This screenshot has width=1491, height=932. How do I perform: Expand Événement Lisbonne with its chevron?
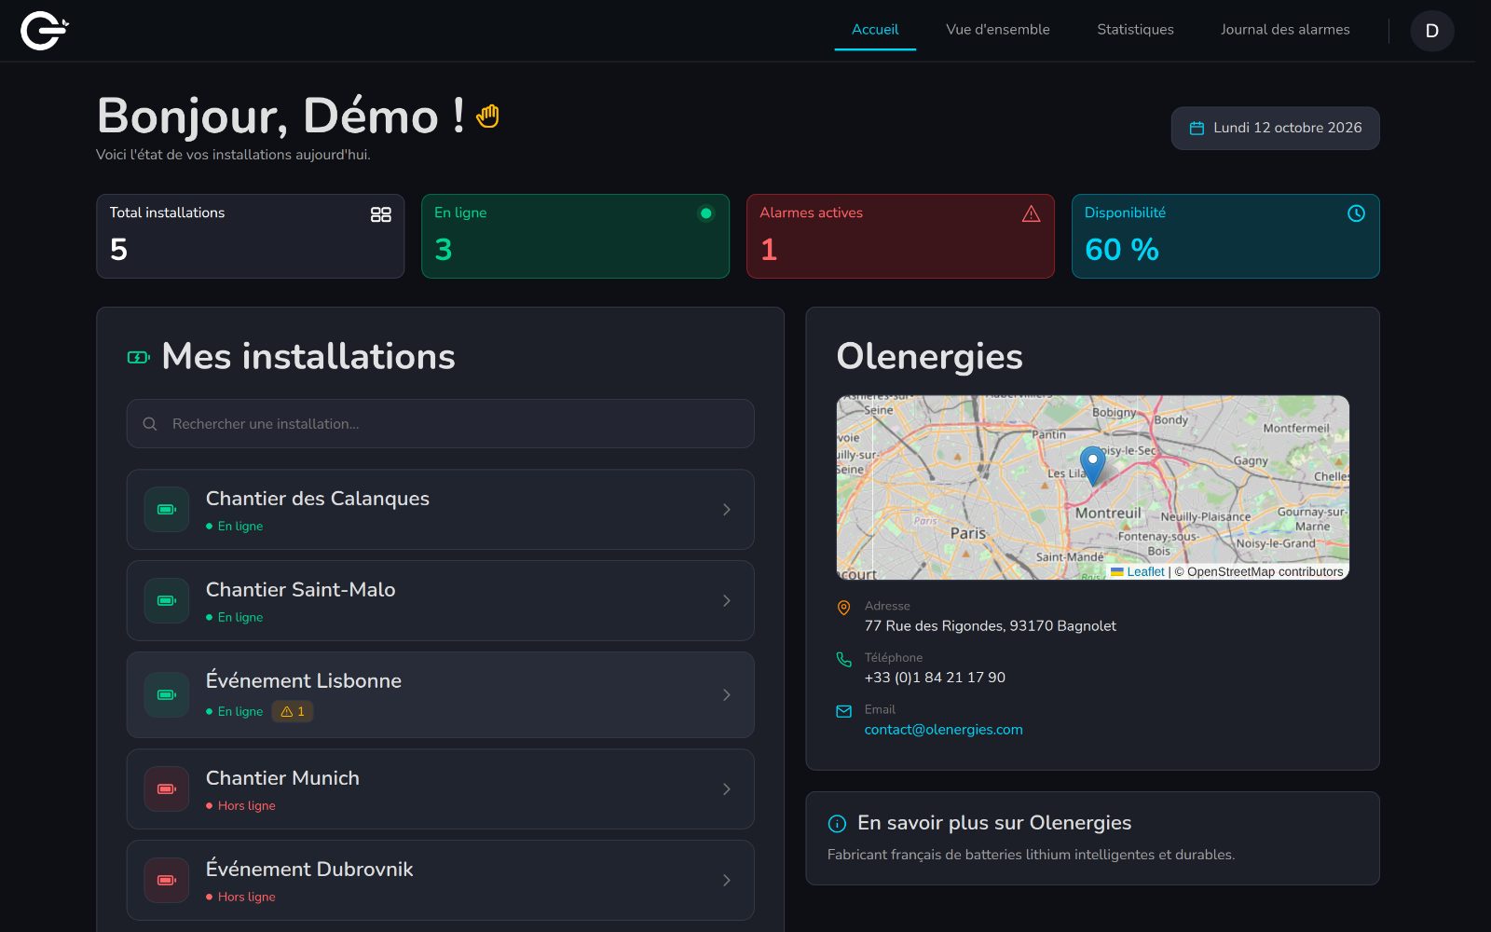pyautogui.click(x=727, y=695)
